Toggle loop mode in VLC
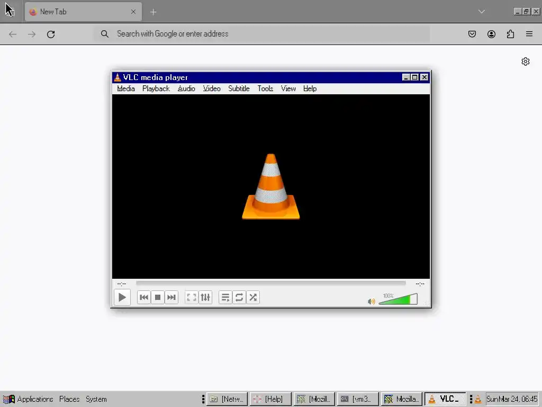 pos(239,297)
